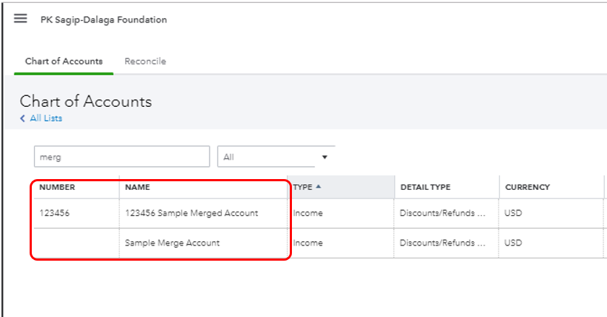The height and width of the screenshot is (317, 607).
Task: Click the Chart of Accounts page heading
Action: (85, 101)
